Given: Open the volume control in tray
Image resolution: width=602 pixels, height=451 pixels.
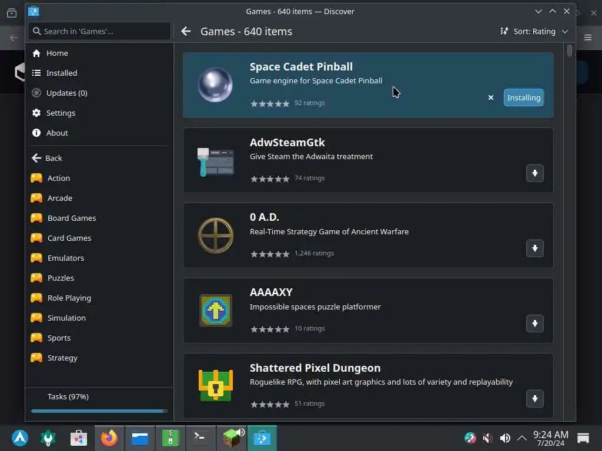Looking at the screenshot, I should point(505,438).
